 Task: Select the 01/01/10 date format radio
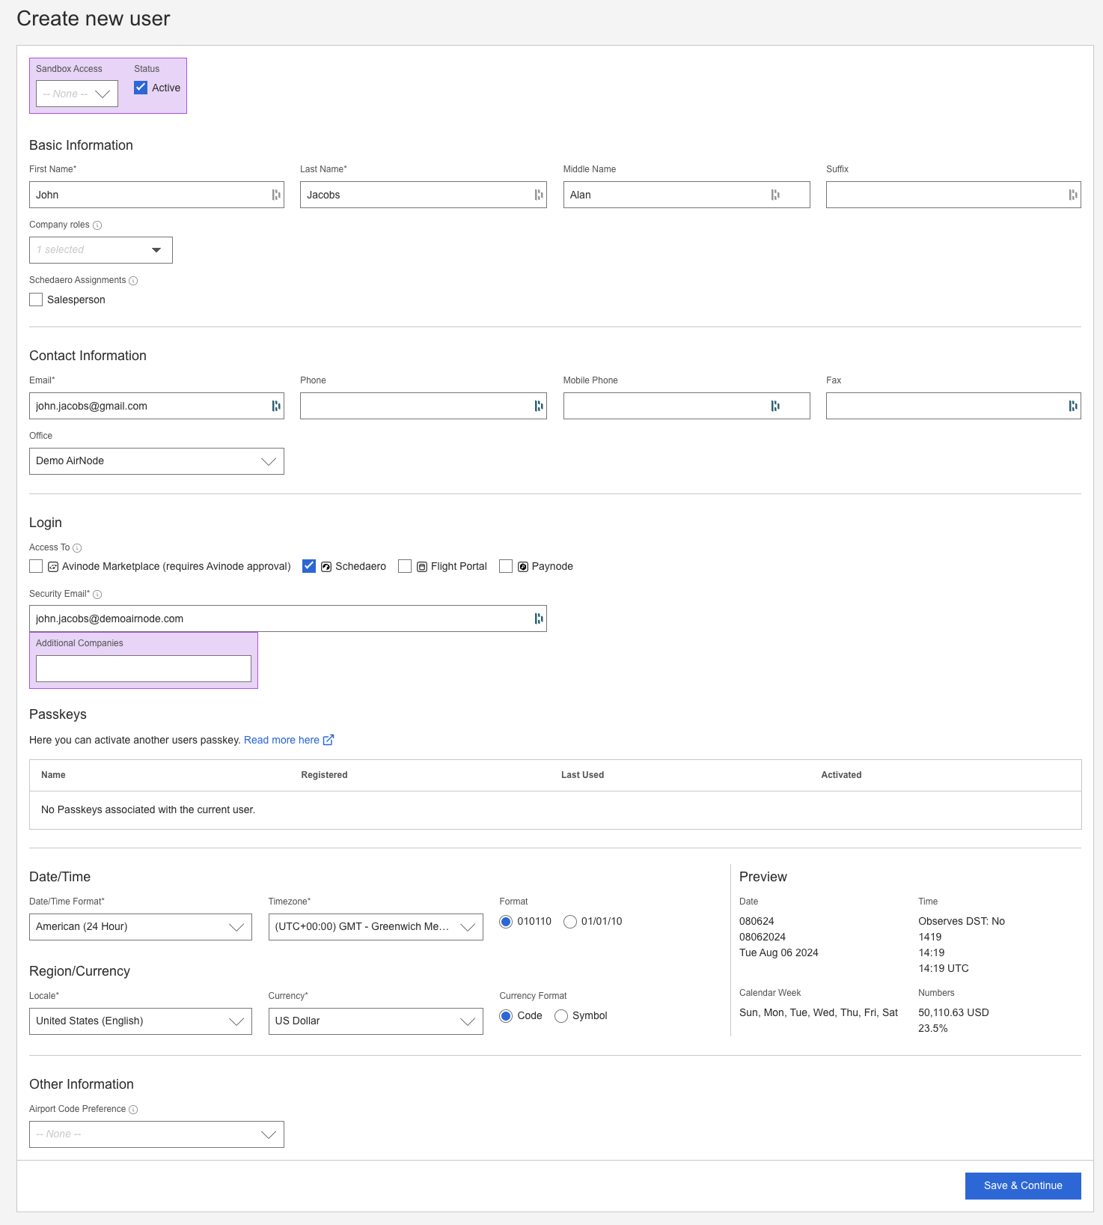click(x=570, y=922)
